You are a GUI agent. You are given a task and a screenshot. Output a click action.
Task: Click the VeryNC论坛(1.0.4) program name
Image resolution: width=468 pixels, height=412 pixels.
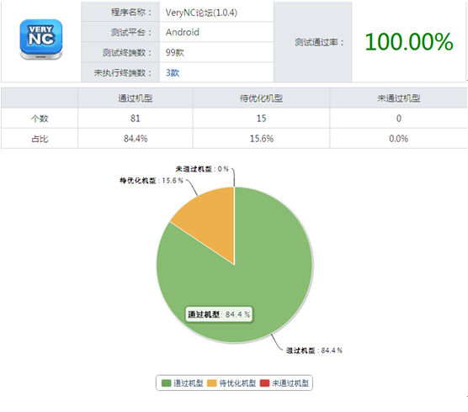201,13
